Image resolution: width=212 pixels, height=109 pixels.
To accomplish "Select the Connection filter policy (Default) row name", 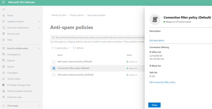I will (73, 68).
